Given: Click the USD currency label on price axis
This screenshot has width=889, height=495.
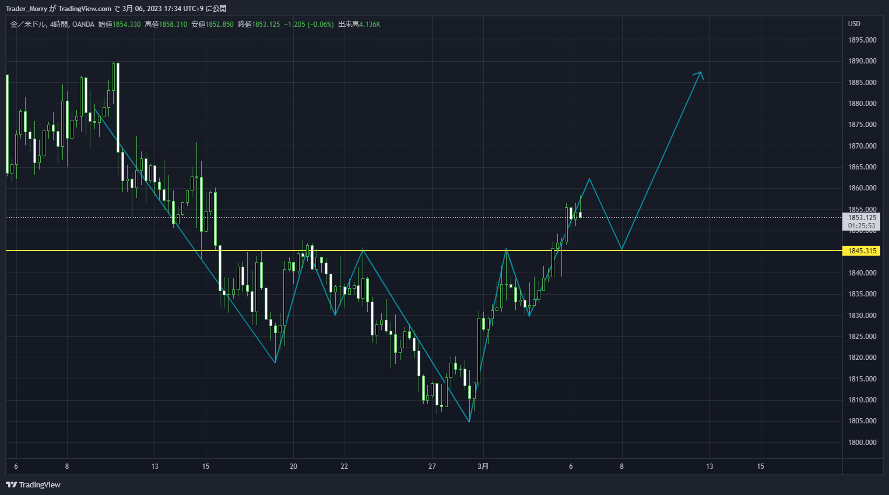Looking at the screenshot, I should point(854,24).
